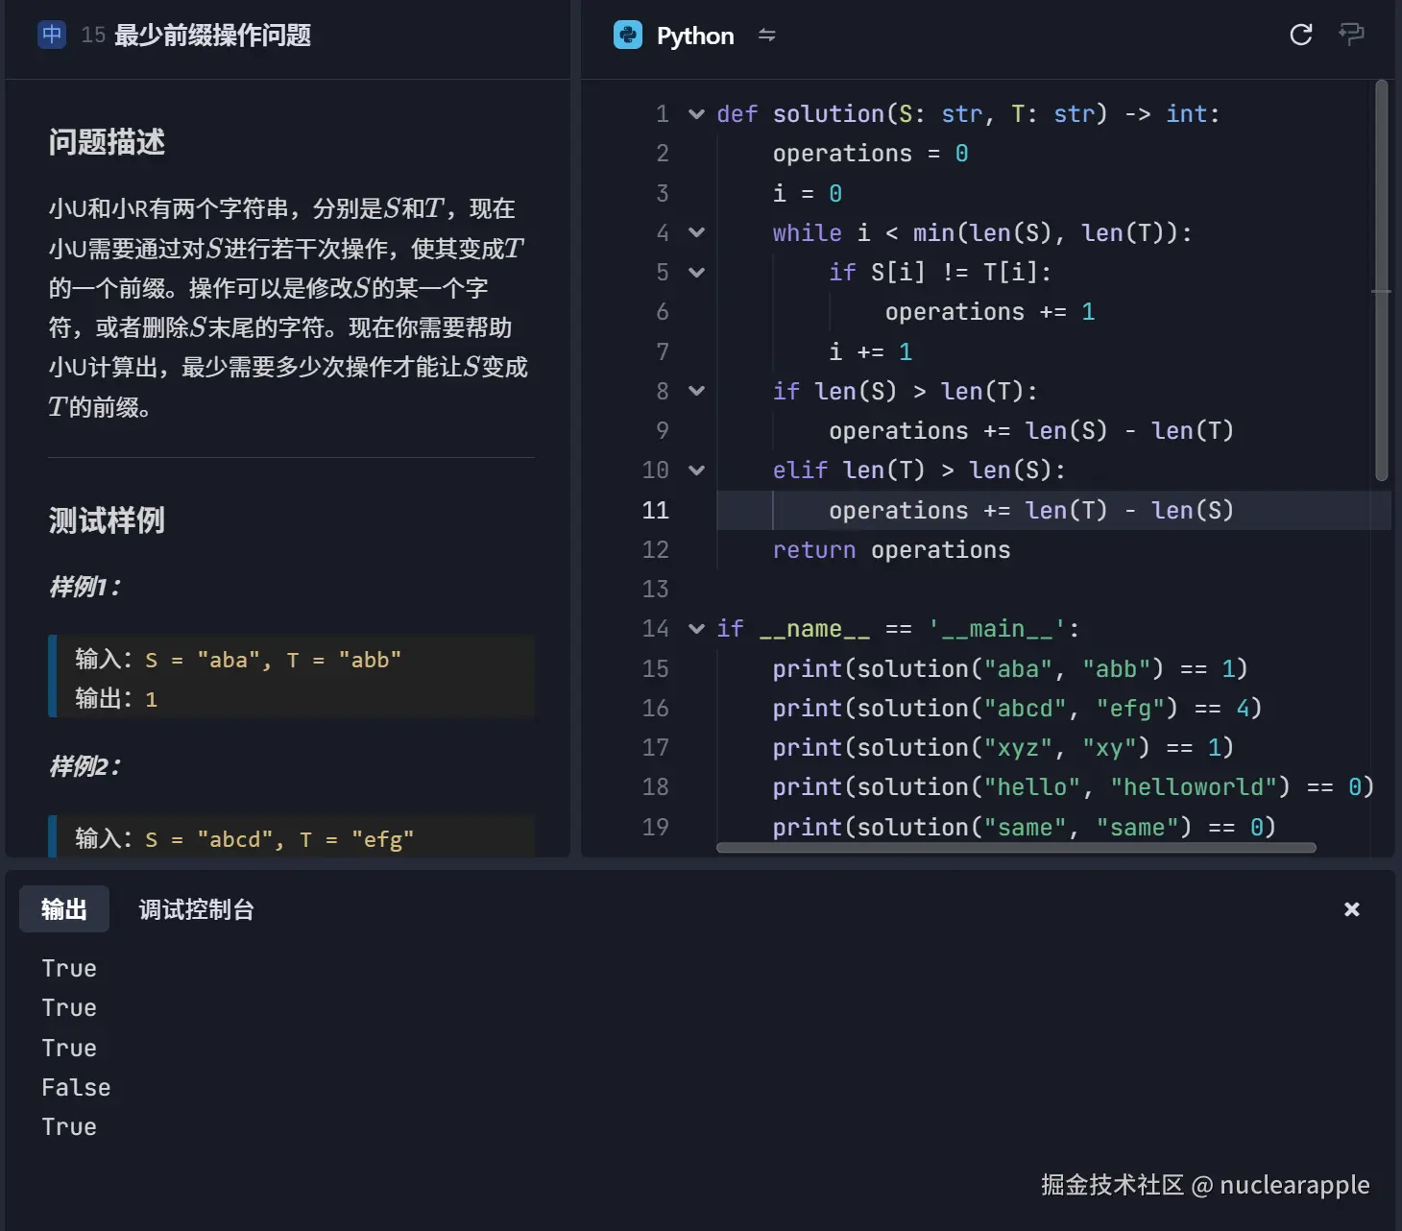Switch to the 调试控制台 debug console tab
This screenshot has height=1231, width=1402.
pos(196,909)
